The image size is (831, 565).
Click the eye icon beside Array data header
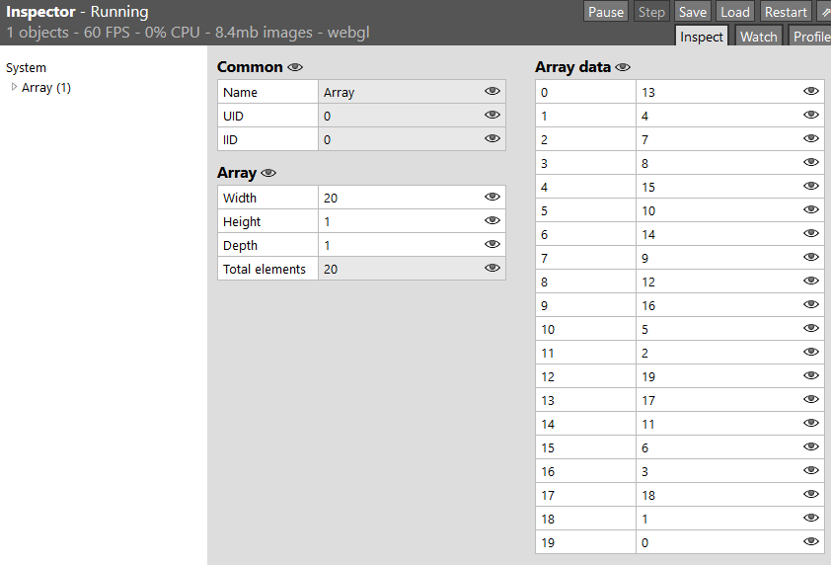point(623,68)
